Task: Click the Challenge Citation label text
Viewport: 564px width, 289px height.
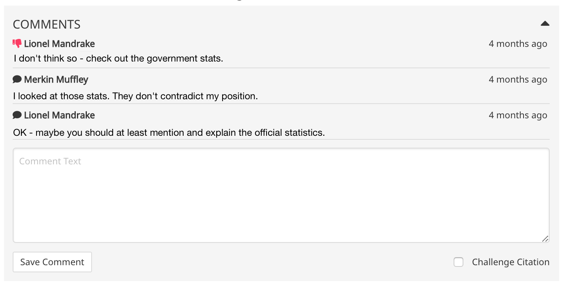Action: click(510, 262)
